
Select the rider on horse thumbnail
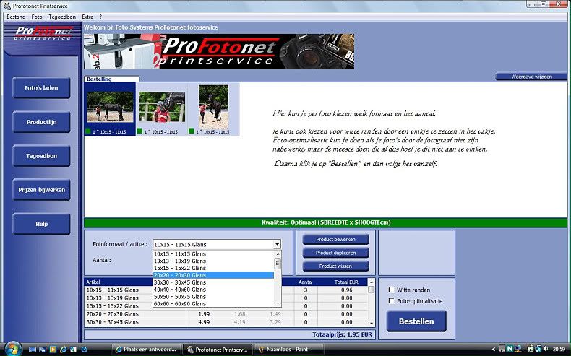pyautogui.click(x=161, y=107)
